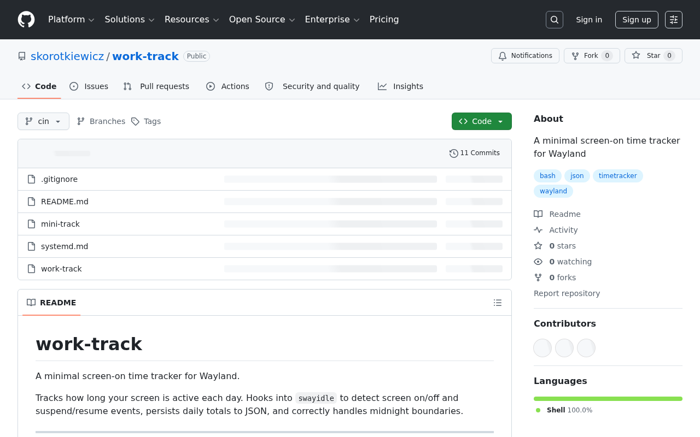Click the Security shield icon

(x=269, y=86)
